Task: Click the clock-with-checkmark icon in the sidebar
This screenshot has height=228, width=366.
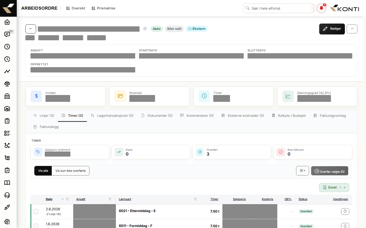Action: (x=7, y=59)
